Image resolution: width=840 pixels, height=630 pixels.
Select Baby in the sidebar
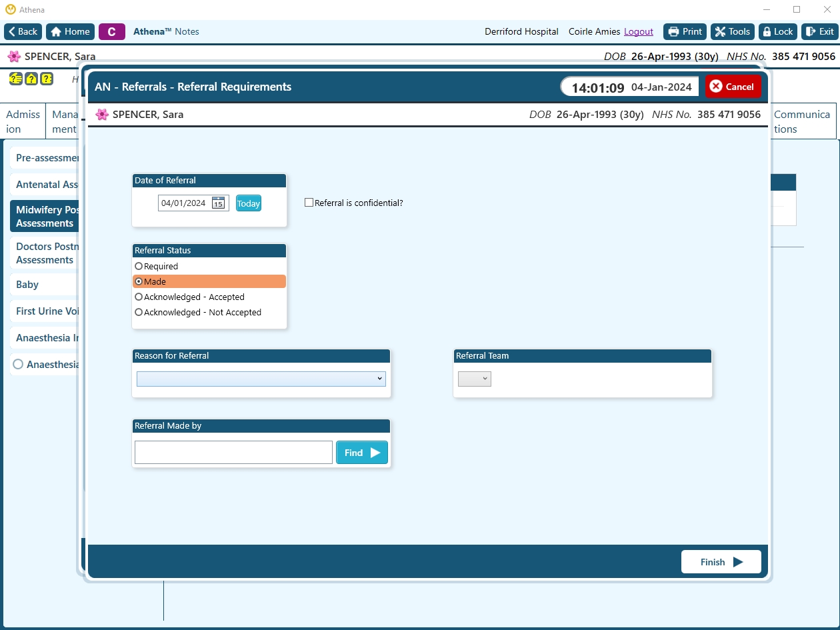tap(45, 285)
